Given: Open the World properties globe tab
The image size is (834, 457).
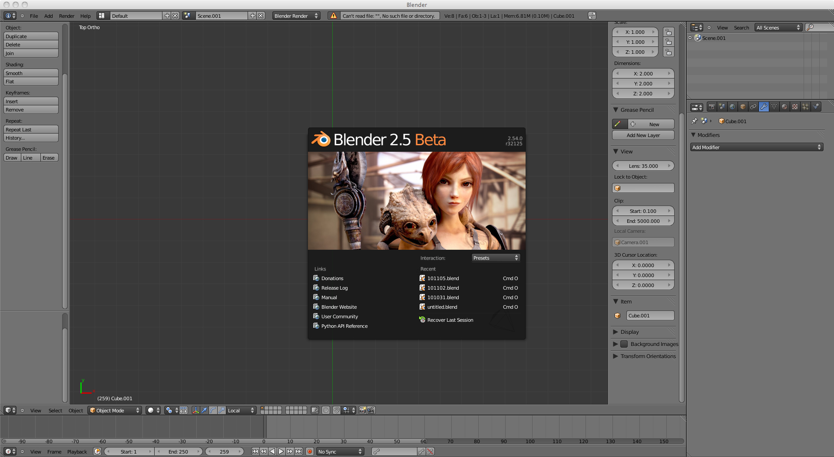Looking at the screenshot, I should pyautogui.click(x=732, y=107).
